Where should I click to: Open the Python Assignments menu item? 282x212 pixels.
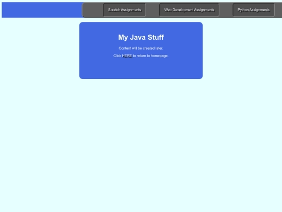point(254,10)
